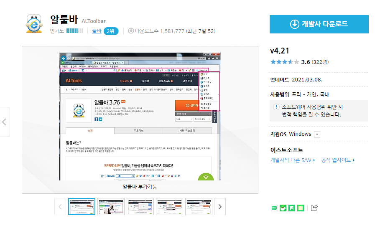Open the 툴바 category link
The image size is (380, 236).
97,31
